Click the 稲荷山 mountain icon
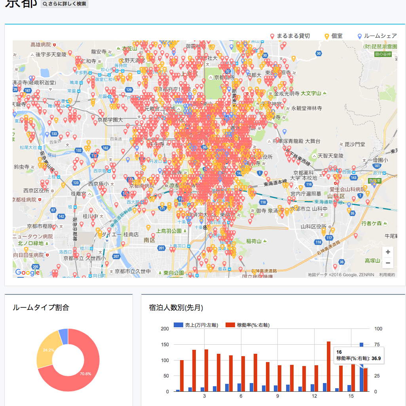The width and height of the screenshot is (406, 406). pyautogui.click(x=265, y=241)
